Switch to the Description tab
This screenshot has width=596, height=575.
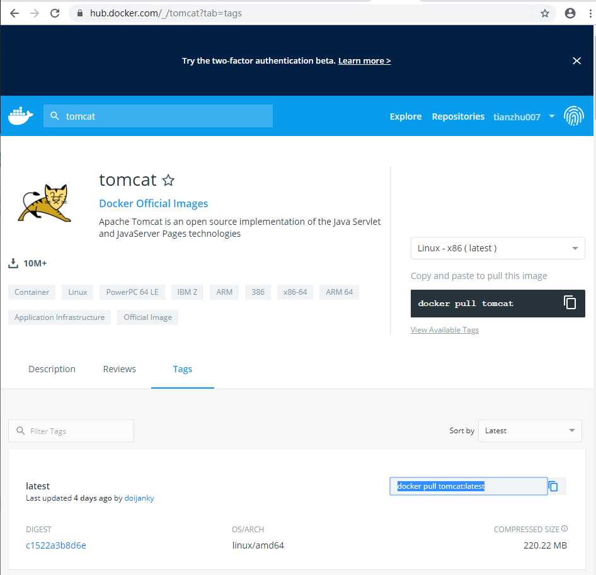[x=52, y=369]
